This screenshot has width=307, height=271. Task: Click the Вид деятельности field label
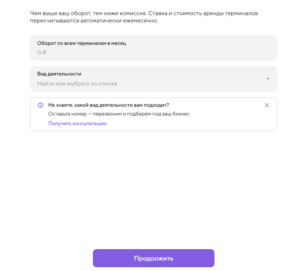coord(59,74)
